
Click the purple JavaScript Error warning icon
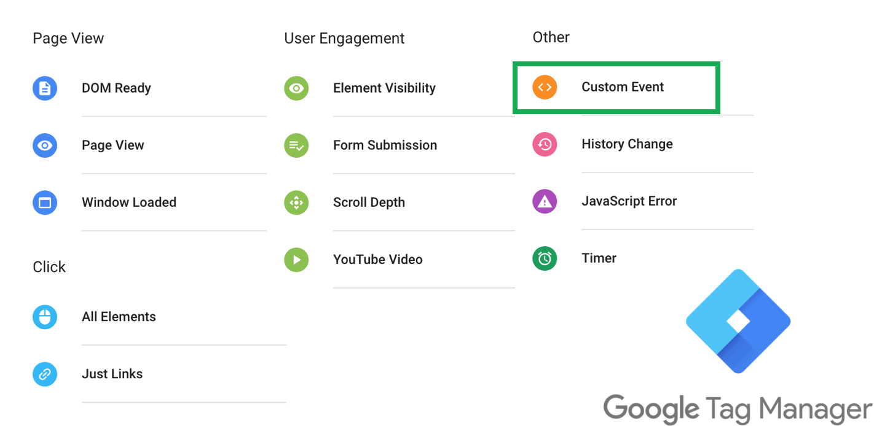(x=545, y=201)
